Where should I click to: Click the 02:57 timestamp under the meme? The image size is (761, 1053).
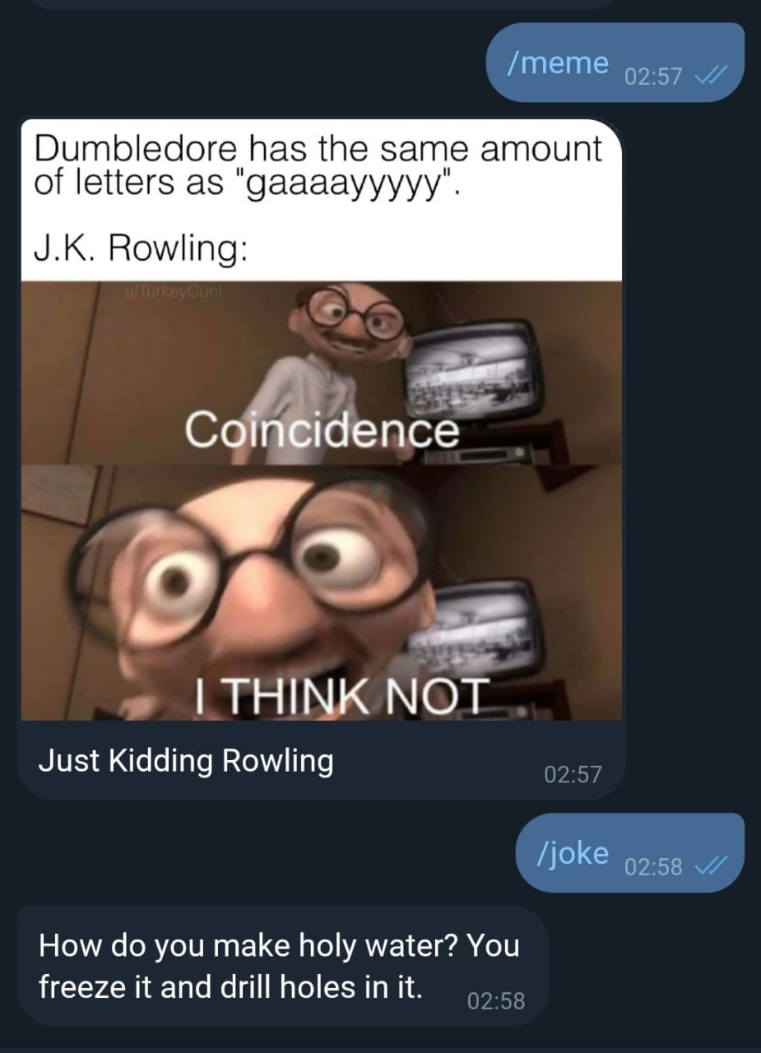[573, 773]
